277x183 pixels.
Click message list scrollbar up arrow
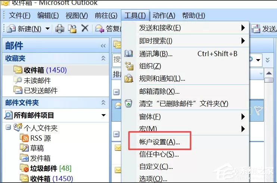[x=269, y=73]
